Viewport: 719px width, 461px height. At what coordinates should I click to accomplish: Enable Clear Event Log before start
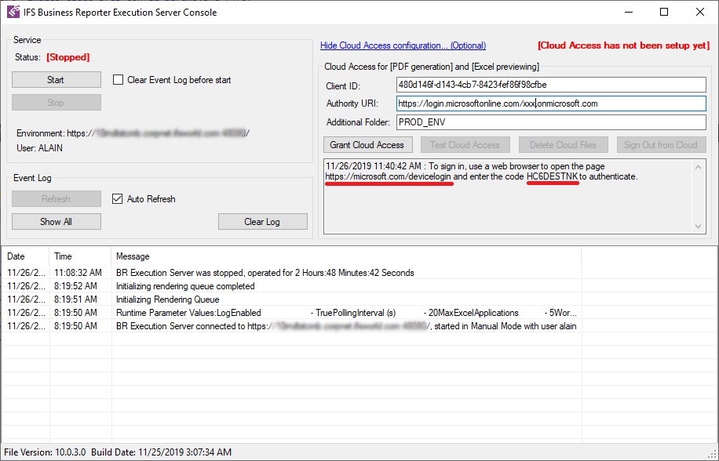(x=119, y=80)
